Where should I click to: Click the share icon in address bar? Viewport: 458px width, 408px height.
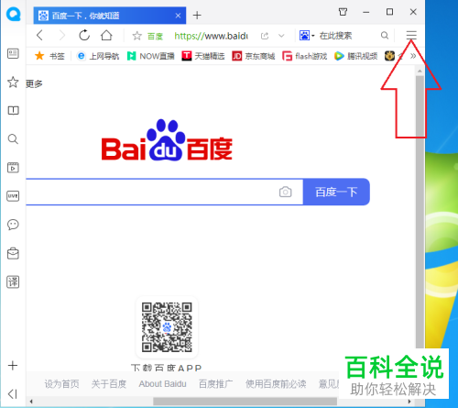[265, 36]
